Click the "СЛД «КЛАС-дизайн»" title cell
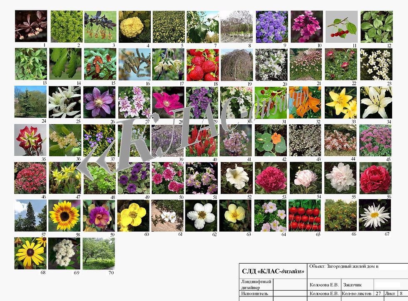This screenshot has width=408, height=301. [x=273, y=271]
